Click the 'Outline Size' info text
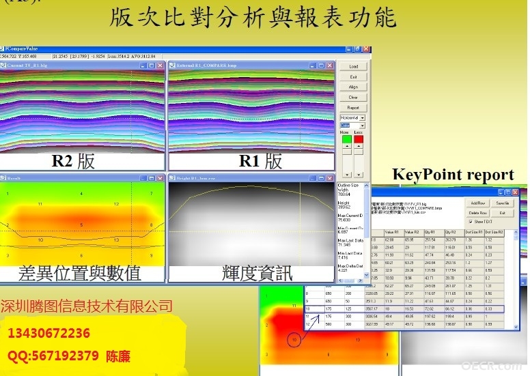The image size is (530, 376). point(348,186)
